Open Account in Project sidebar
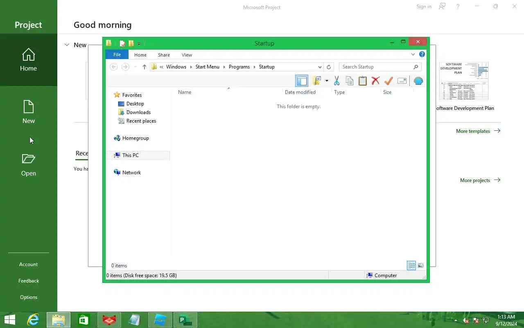 (28, 264)
